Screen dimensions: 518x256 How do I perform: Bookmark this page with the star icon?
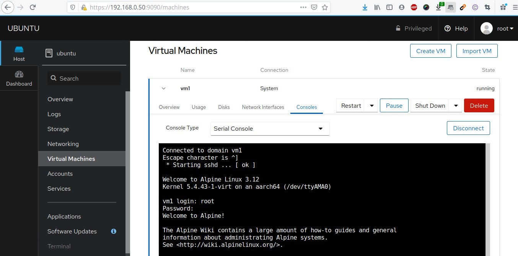point(325,7)
